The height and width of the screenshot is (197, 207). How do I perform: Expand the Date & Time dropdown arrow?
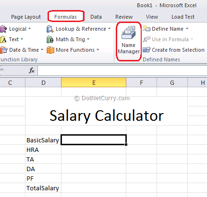pos(42,50)
